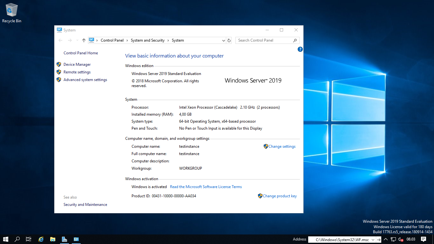Launch Internet Explorer from the taskbar
The height and width of the screenshot is (244, 434).
pyautogui.click(x=41, y=239)
